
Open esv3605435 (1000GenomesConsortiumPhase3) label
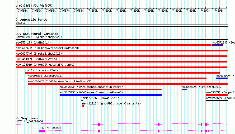91,92
